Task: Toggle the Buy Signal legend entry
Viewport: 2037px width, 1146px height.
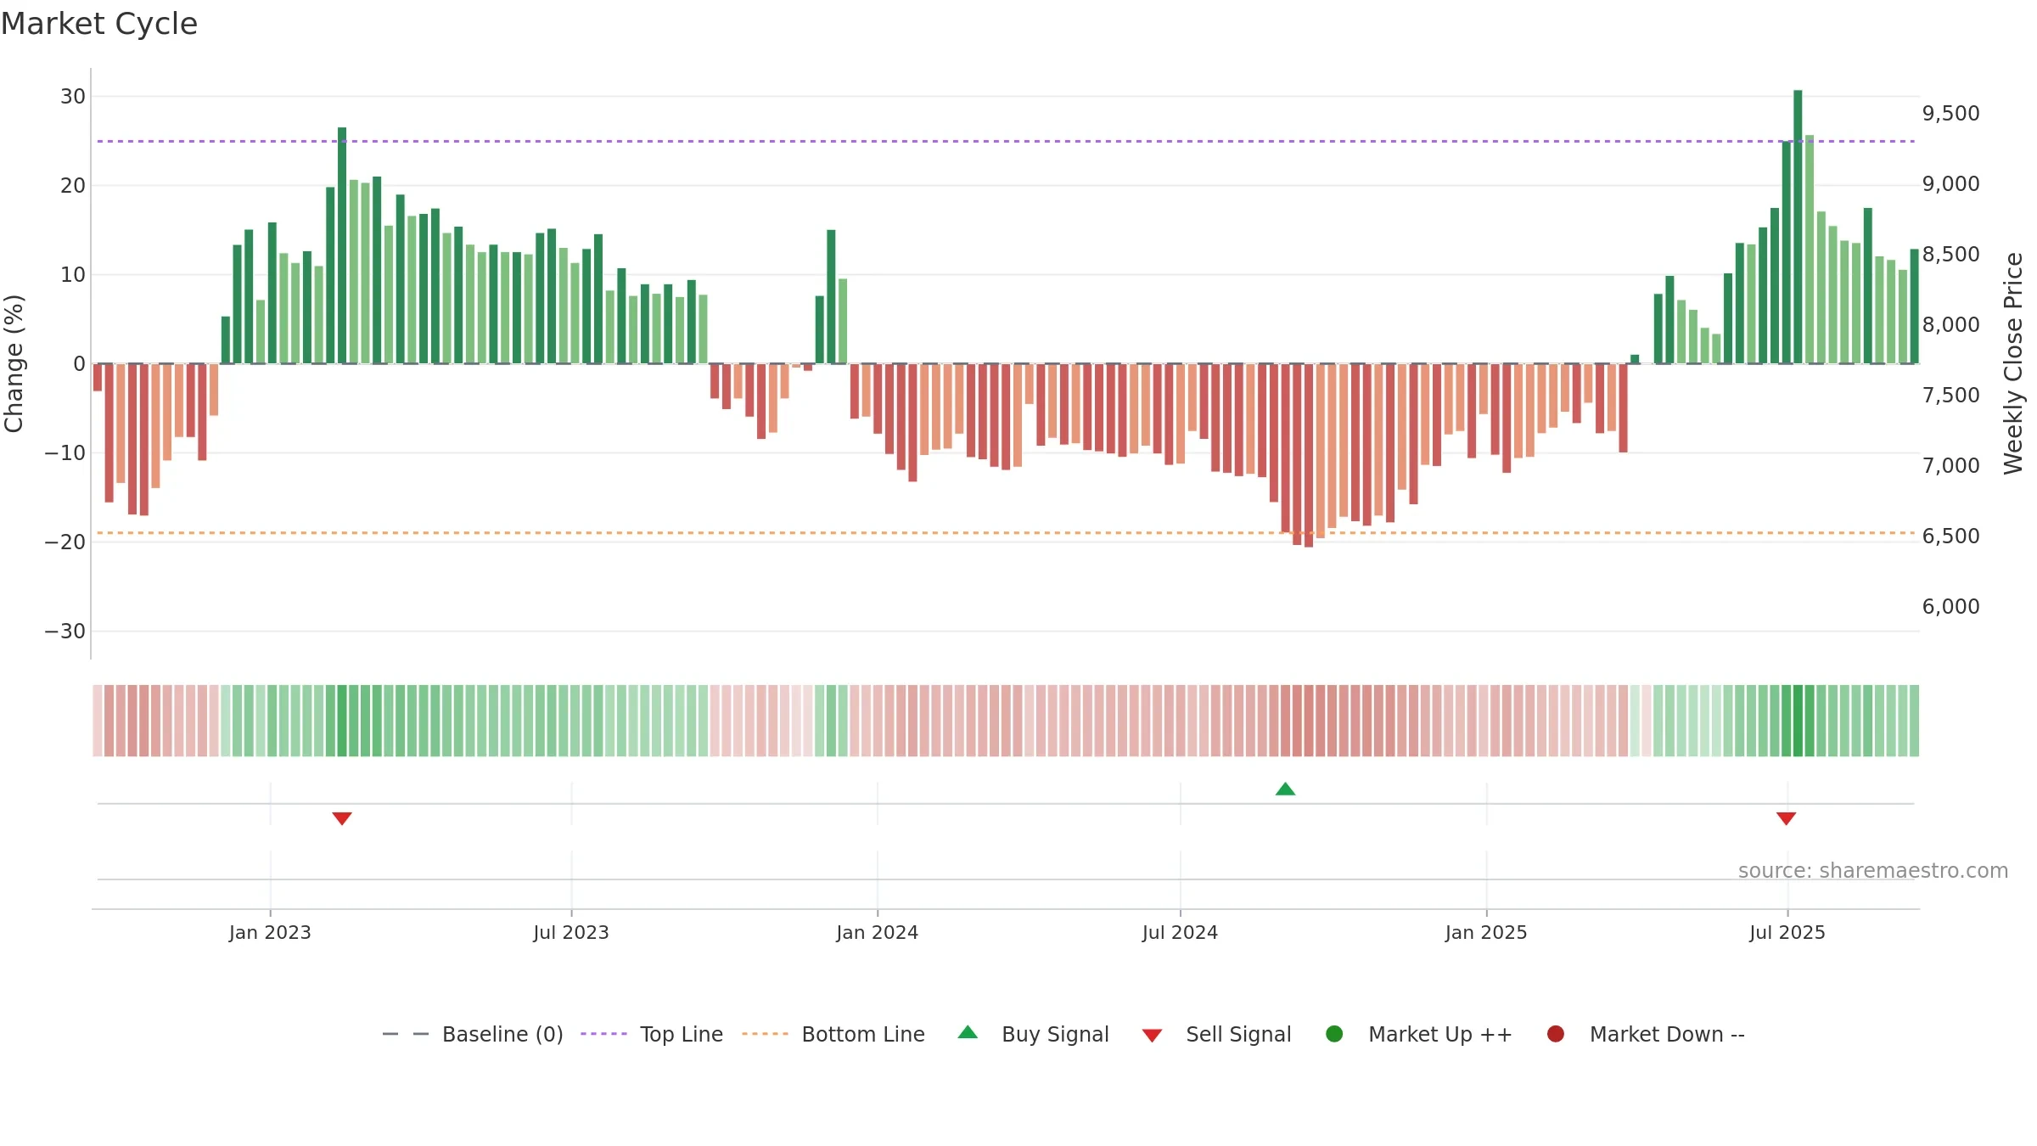Action: point(1033,1034)
